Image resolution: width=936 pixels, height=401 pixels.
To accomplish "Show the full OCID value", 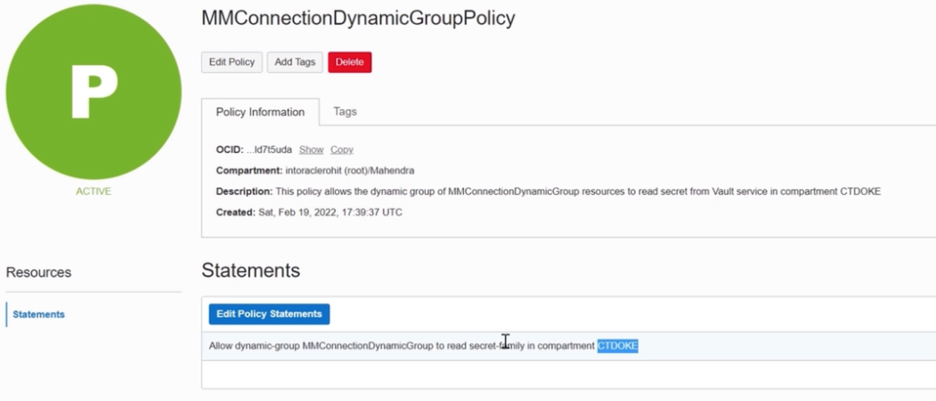I will click(x=311, y=149).
